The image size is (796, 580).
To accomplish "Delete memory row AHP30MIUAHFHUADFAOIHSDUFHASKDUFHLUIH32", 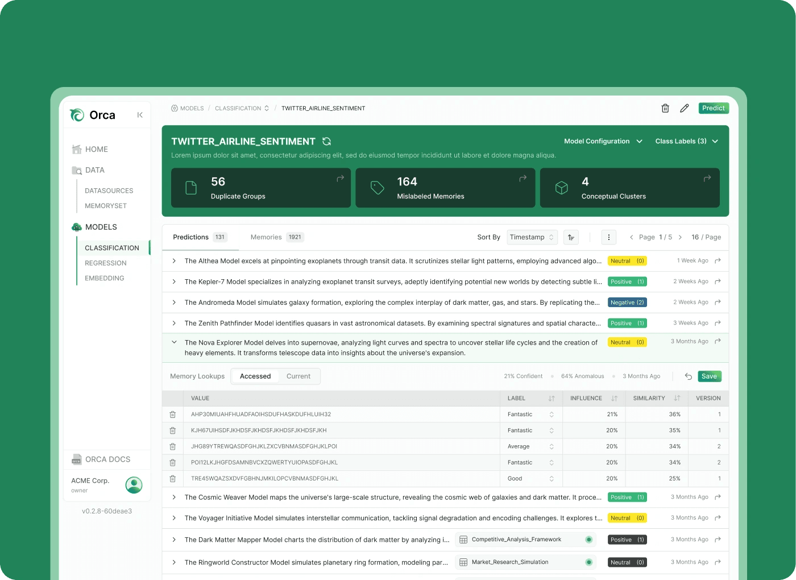I will [x=173, y=415].
